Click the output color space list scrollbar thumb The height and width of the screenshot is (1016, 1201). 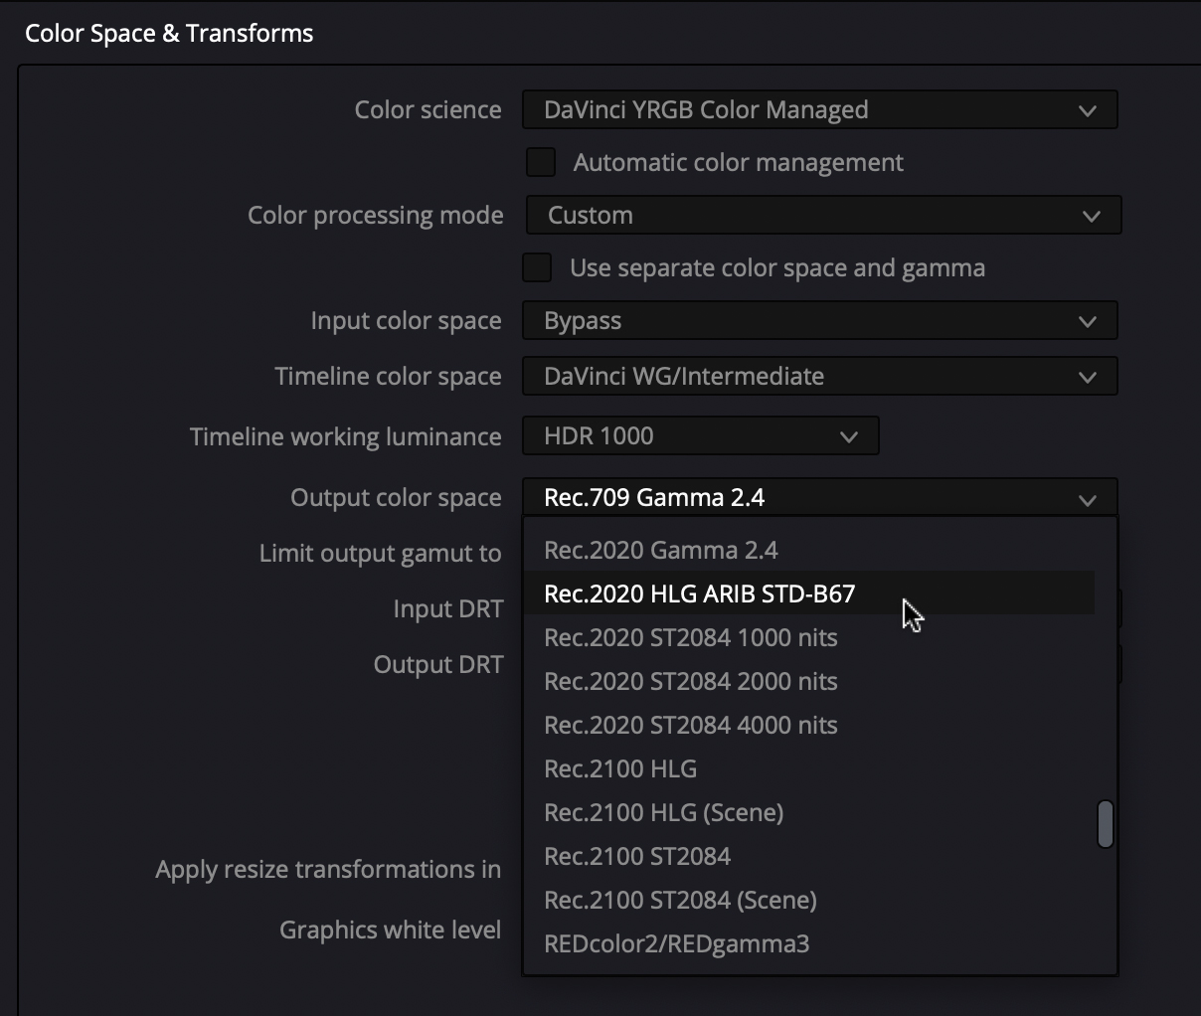click(x=1105, y=824)
